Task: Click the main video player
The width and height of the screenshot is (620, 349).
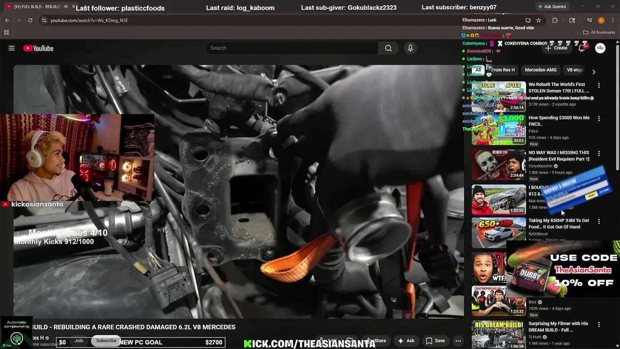Action: [238, 191]
